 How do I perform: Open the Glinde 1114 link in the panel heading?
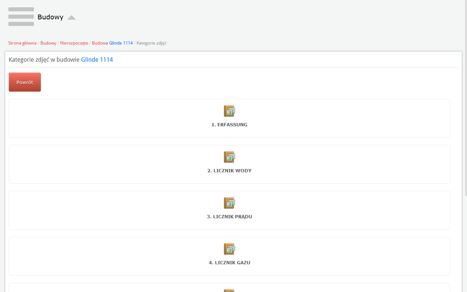[97, 59]
